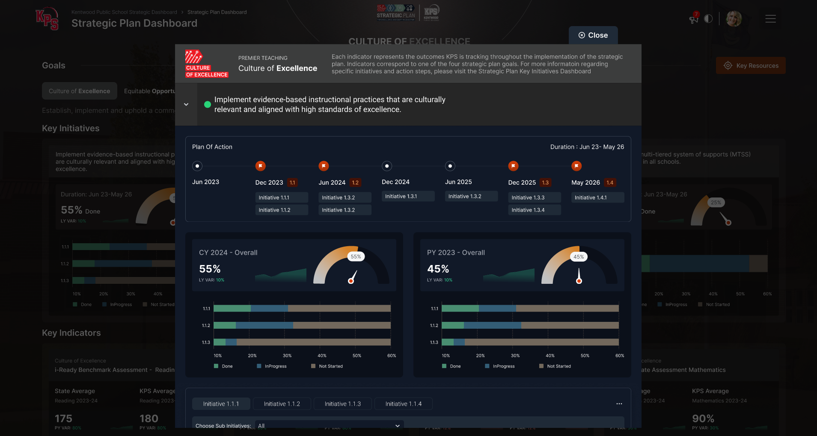The height and width of the screenshot is (436, 817).
Task: Click the Culture of Excellence goal logo
Action: click(207, 64)
